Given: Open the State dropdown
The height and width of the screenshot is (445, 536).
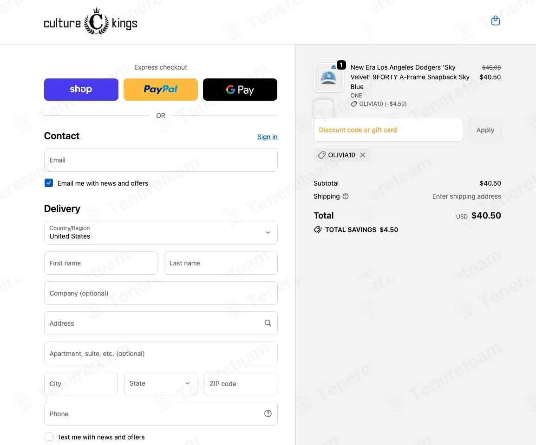Looking at the screenshot, I should pos(161,384).
